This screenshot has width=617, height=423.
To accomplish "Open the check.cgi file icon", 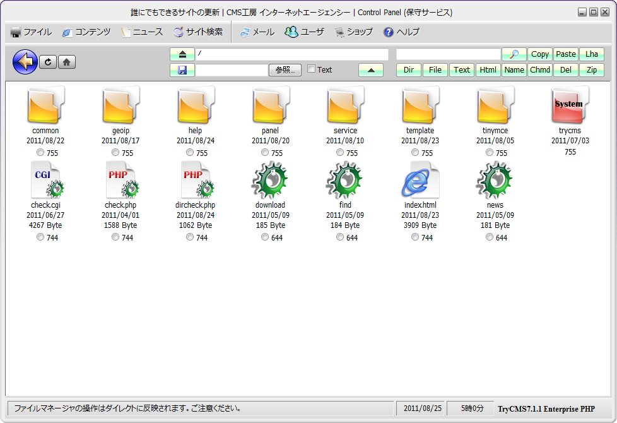I will 45,181.
